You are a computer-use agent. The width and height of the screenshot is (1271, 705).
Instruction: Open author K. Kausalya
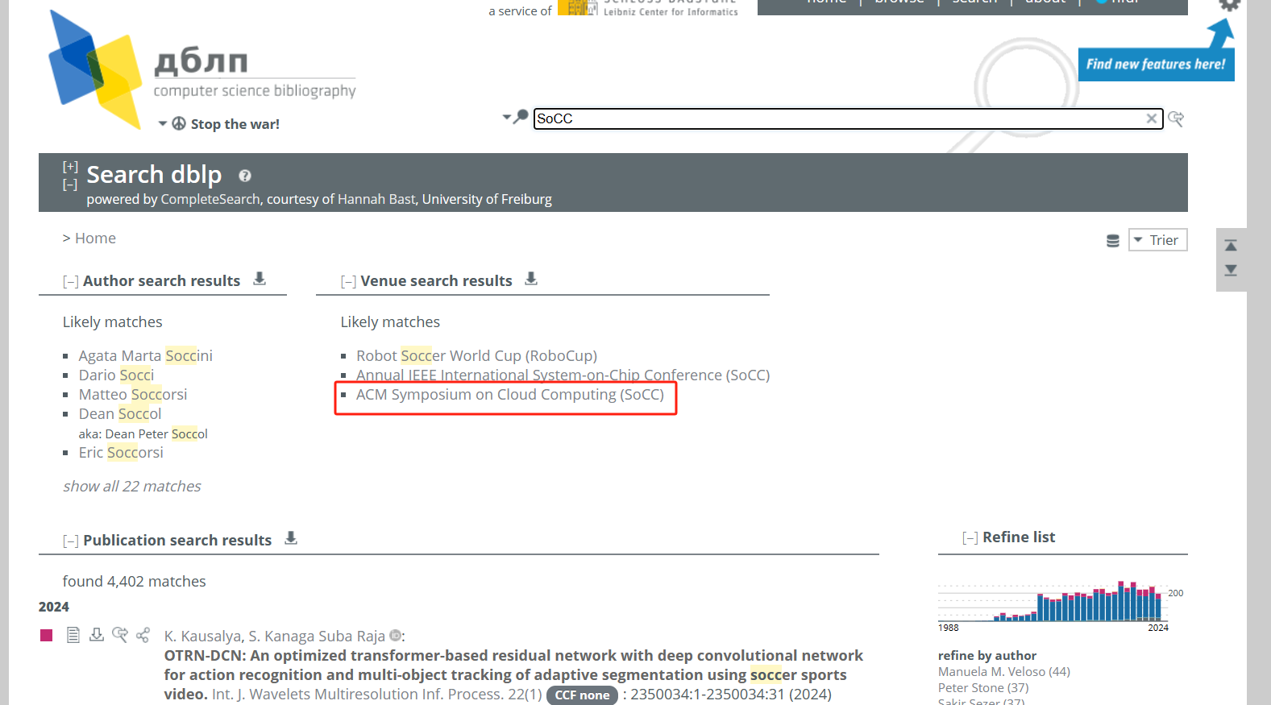tap(202, 637)
